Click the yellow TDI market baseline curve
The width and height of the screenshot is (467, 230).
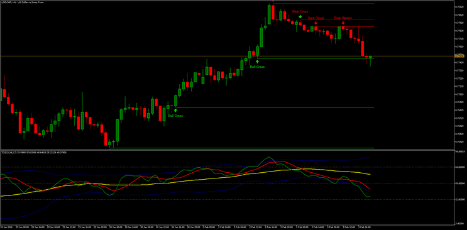pos(185,181)
